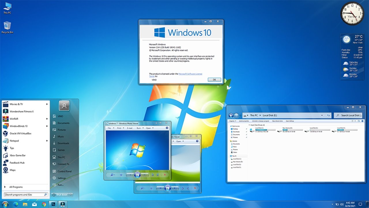The image size is (369, 208).
Task: Open Recycle Bin on the desktop
Action: (7, 27)
